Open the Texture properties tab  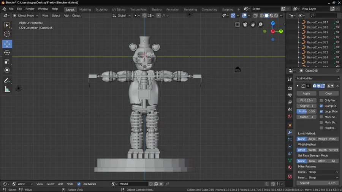point(290,176)
